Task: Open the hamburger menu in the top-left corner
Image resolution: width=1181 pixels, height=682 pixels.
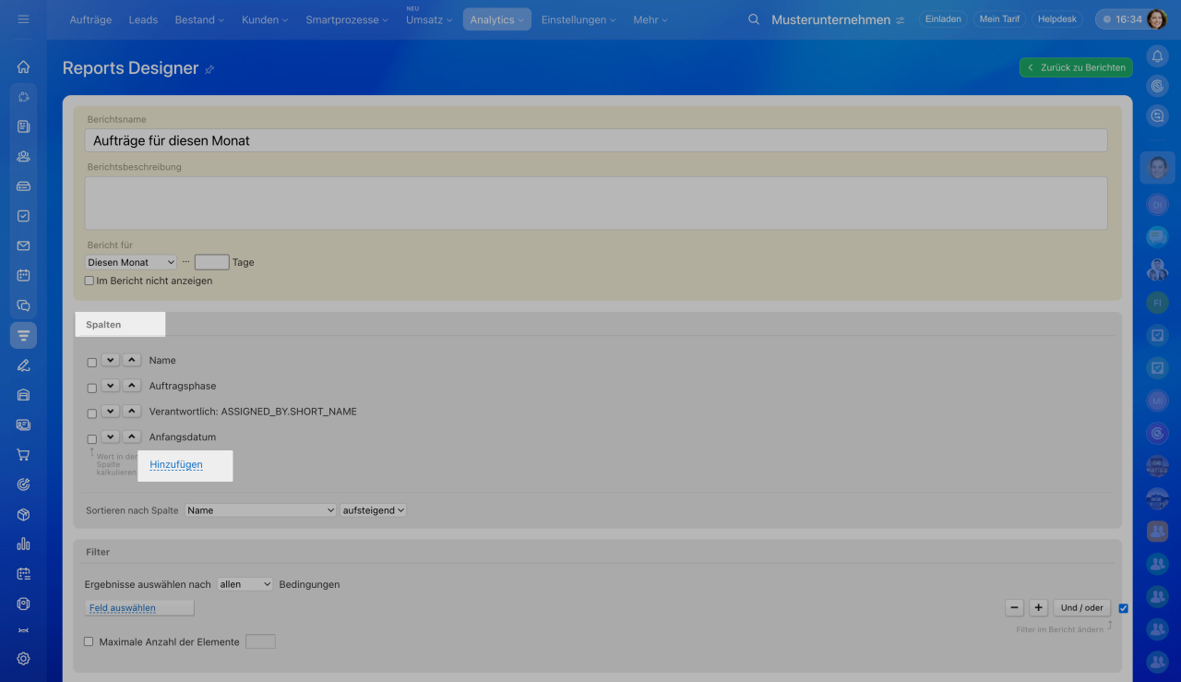Action: pyautogui.click(x=23, y=19)
